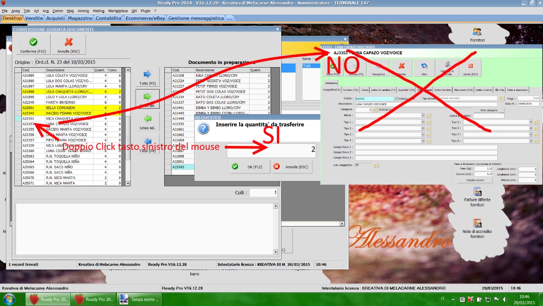Move selected line right with green arrow
This screenshot has height=306, width=543.
point(147,99)
